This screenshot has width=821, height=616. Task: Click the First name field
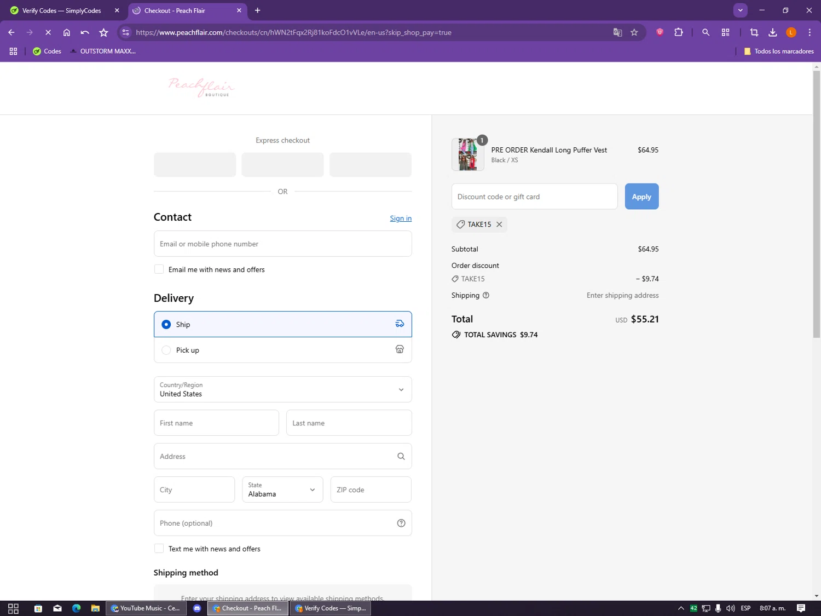[216, 423]
